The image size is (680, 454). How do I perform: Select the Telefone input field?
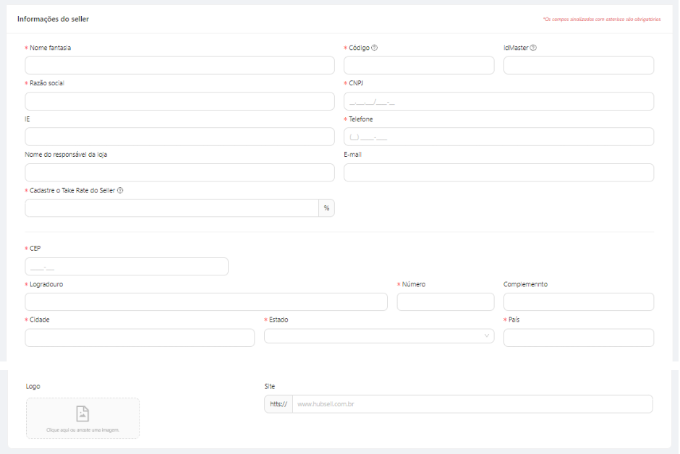click(498, 137)
